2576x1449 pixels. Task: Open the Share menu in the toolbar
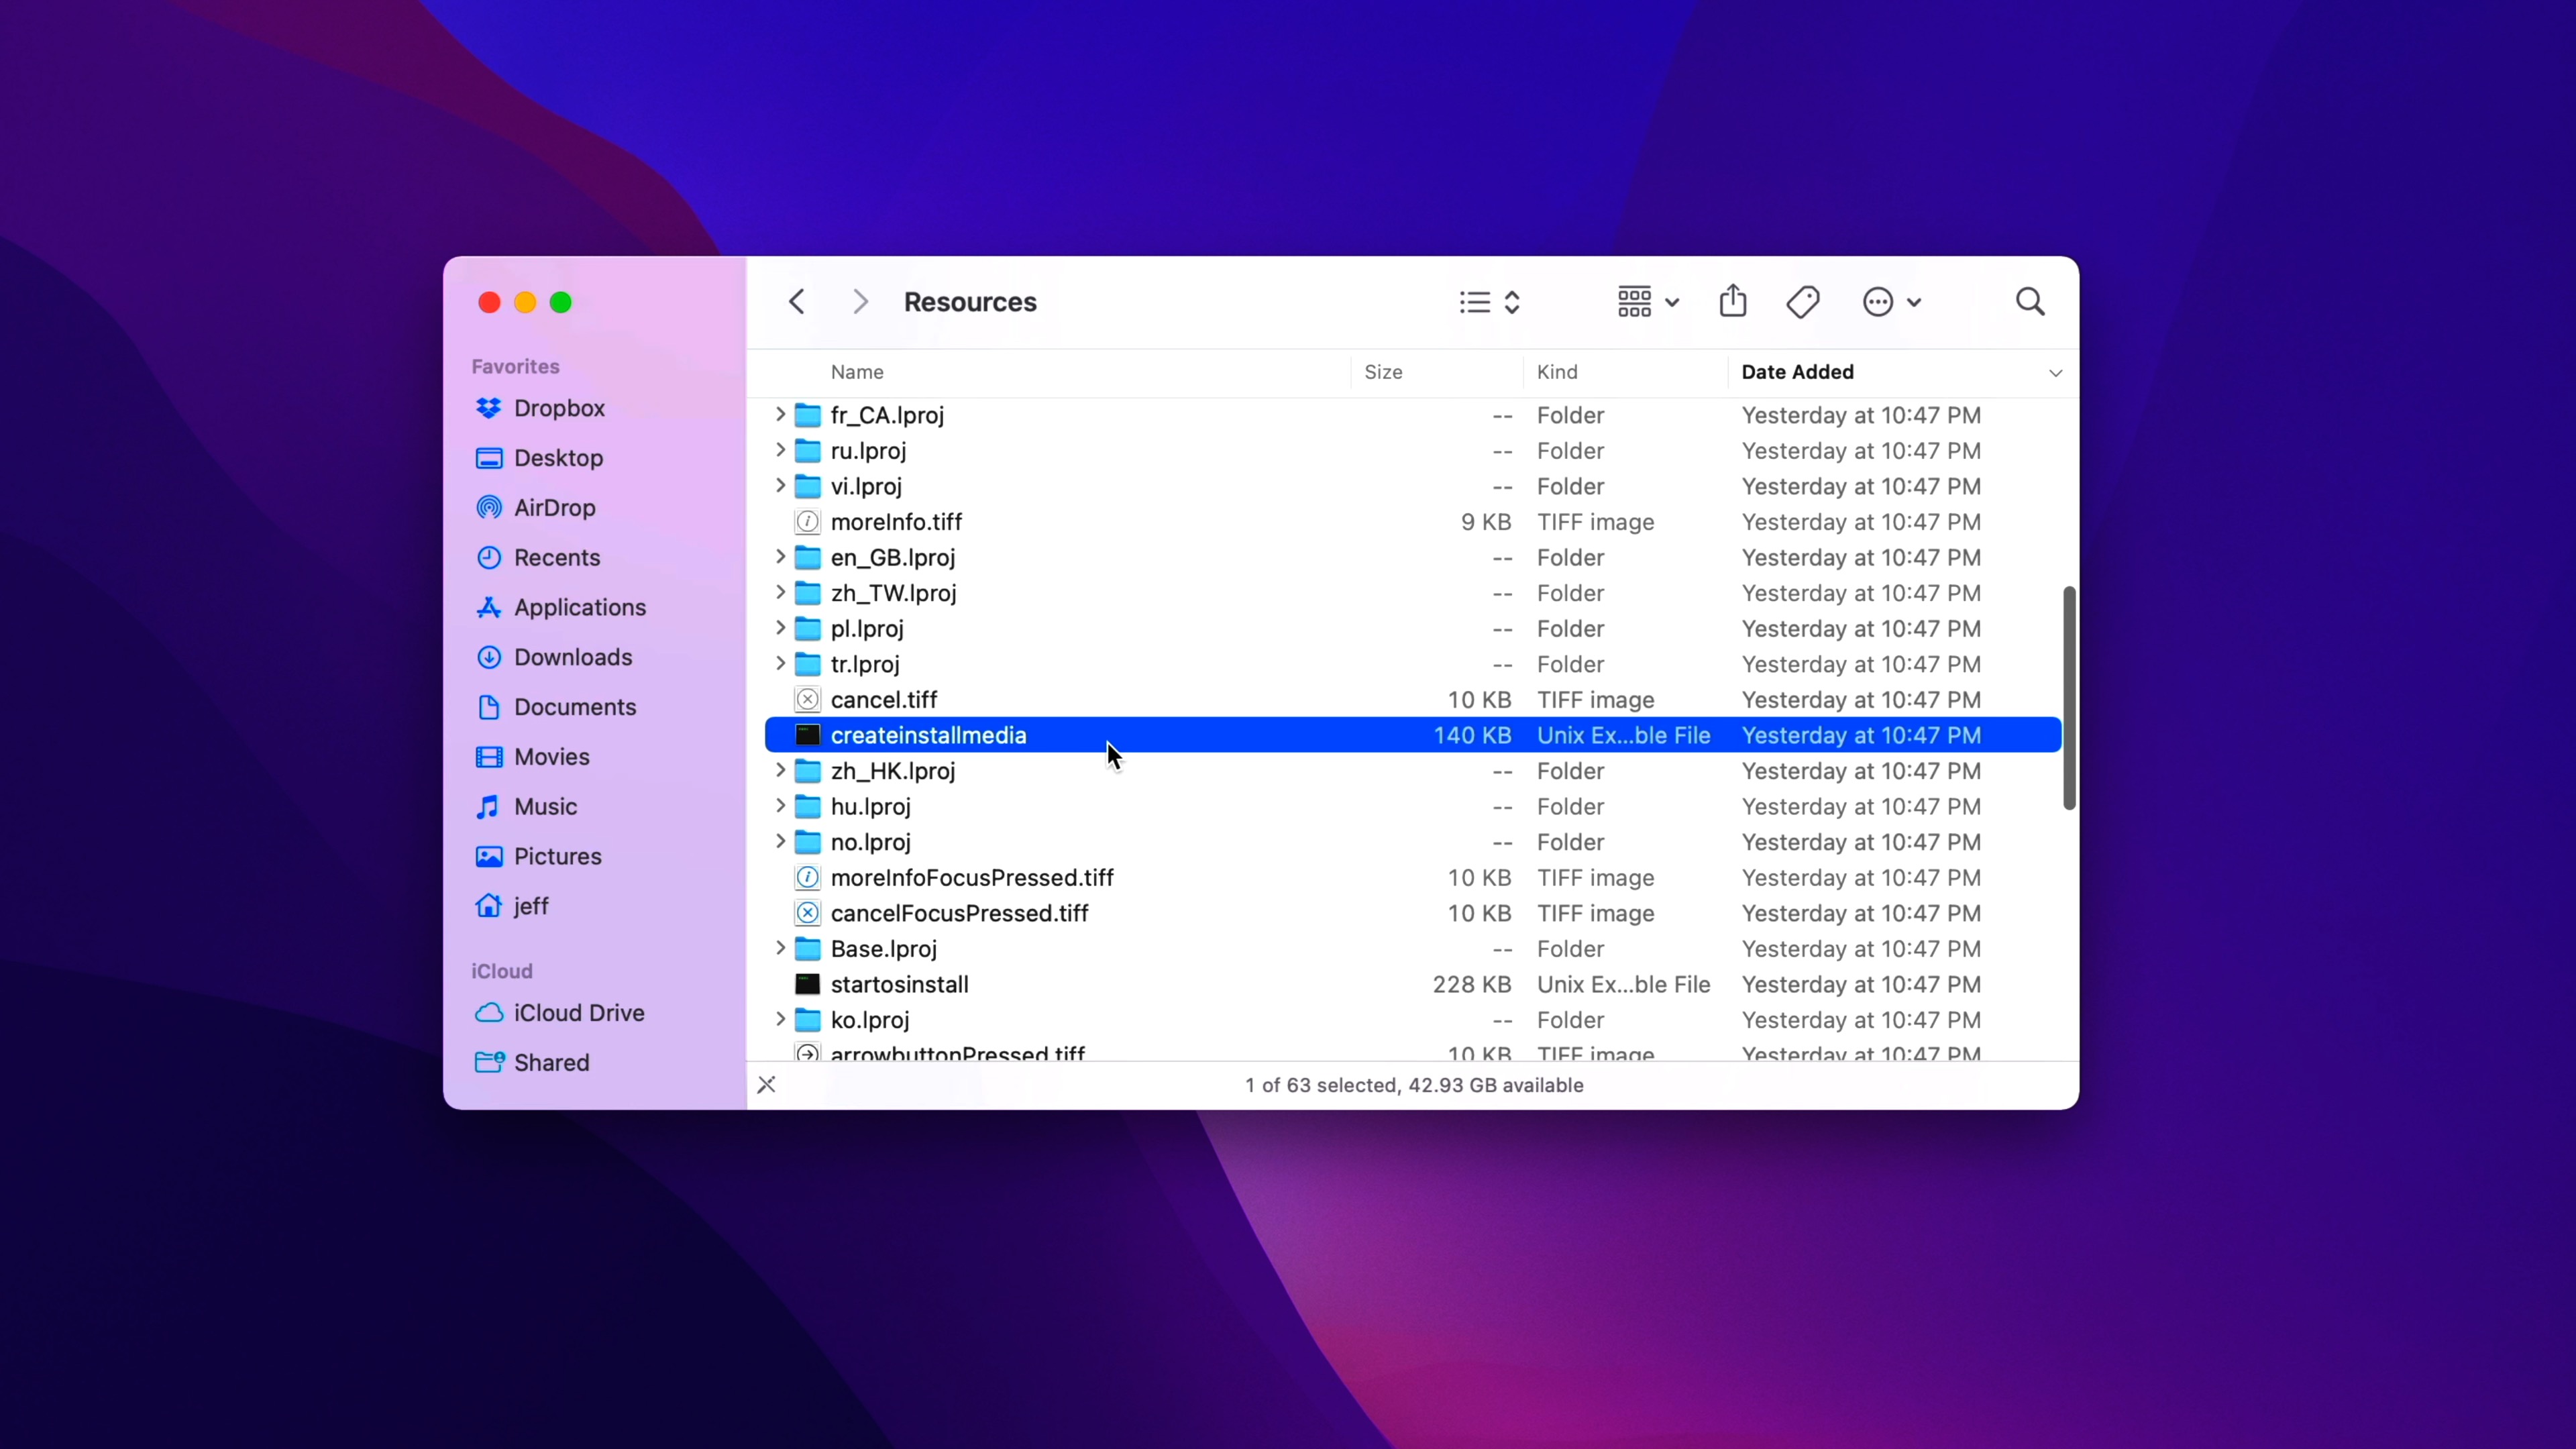(1733, 301)
